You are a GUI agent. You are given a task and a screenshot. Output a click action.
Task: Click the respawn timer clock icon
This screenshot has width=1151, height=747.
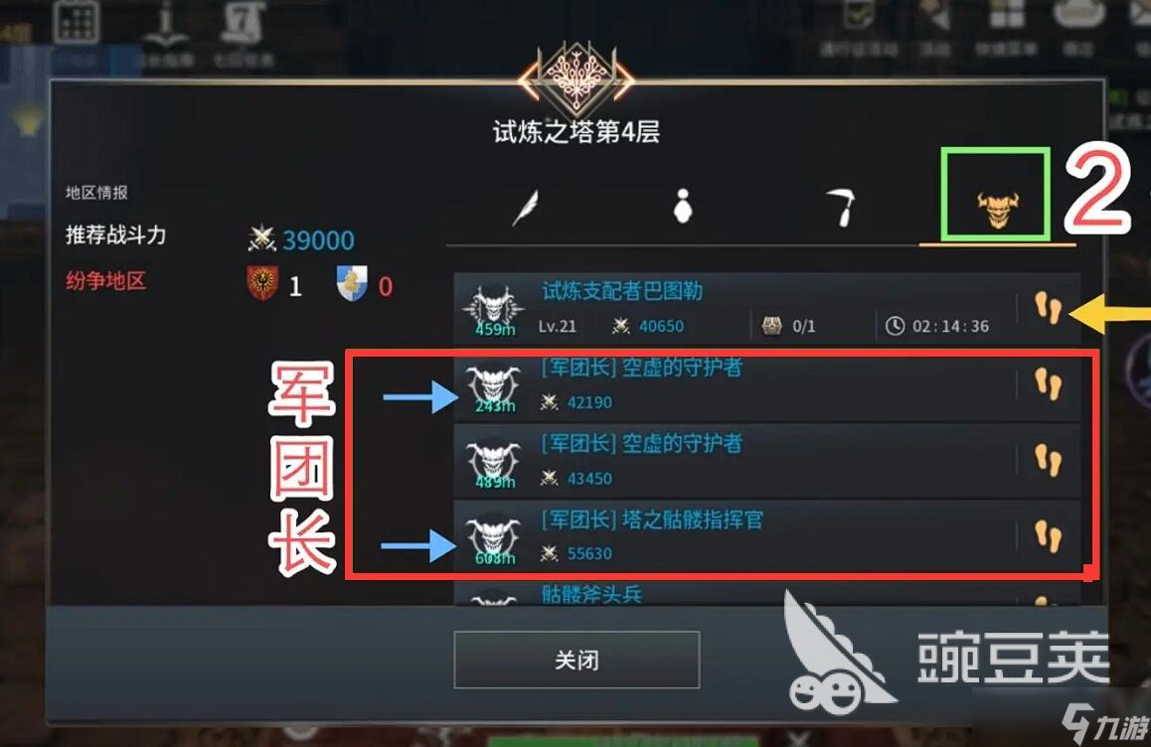click(x=895, y=326)
